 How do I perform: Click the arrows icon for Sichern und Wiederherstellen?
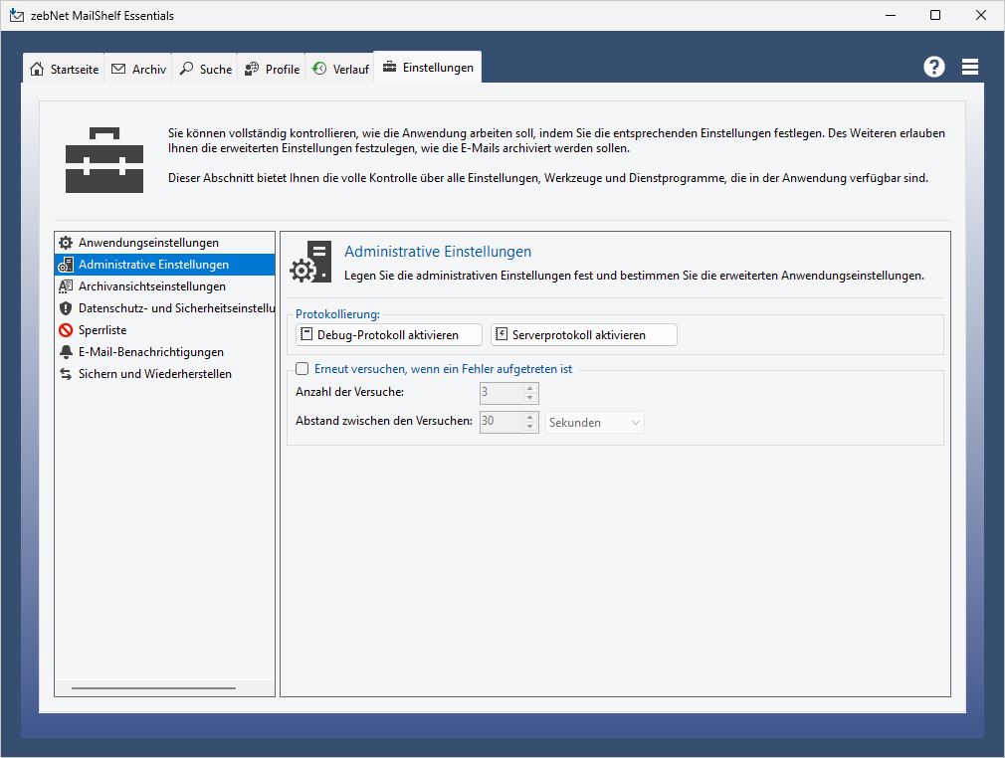(66, 374)
